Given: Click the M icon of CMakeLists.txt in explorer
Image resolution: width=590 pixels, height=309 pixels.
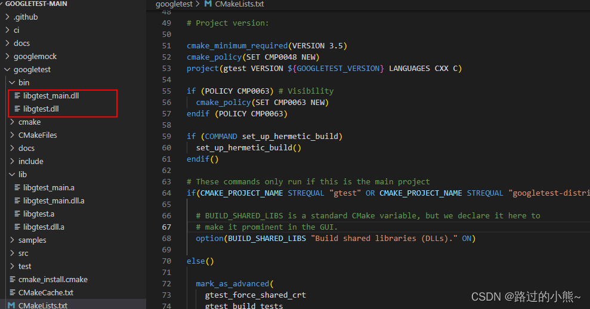Looking at the screenshot, I should tap(12, 305).
